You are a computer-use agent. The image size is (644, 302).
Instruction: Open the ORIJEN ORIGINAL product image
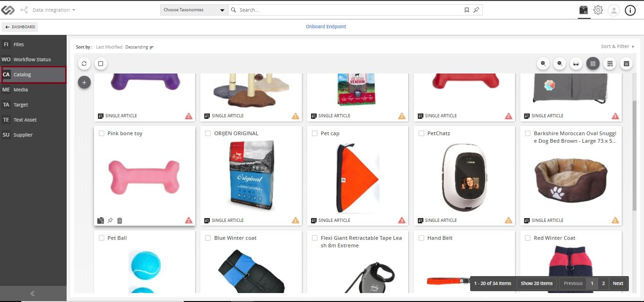pos(251,175)
